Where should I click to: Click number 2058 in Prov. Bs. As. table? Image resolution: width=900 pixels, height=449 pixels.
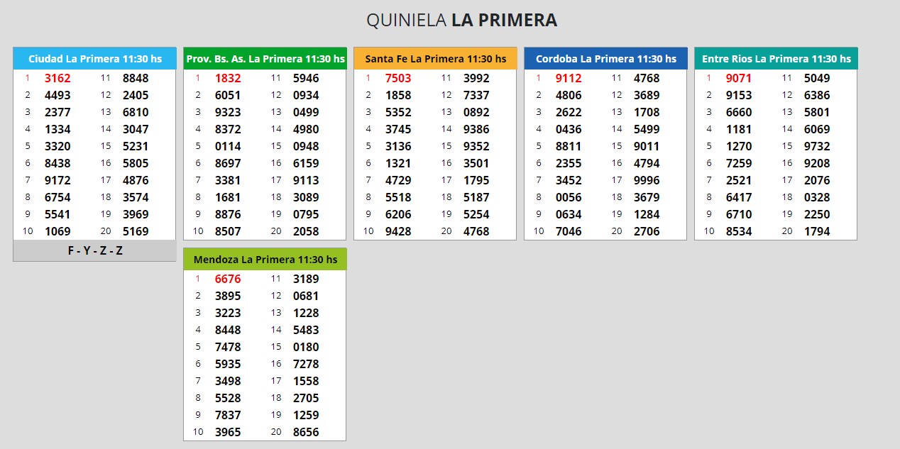coord(306,231)
